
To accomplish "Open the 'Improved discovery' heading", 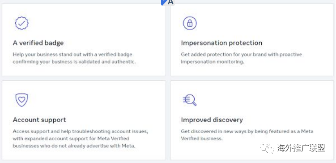I will [x=212, y=120].
